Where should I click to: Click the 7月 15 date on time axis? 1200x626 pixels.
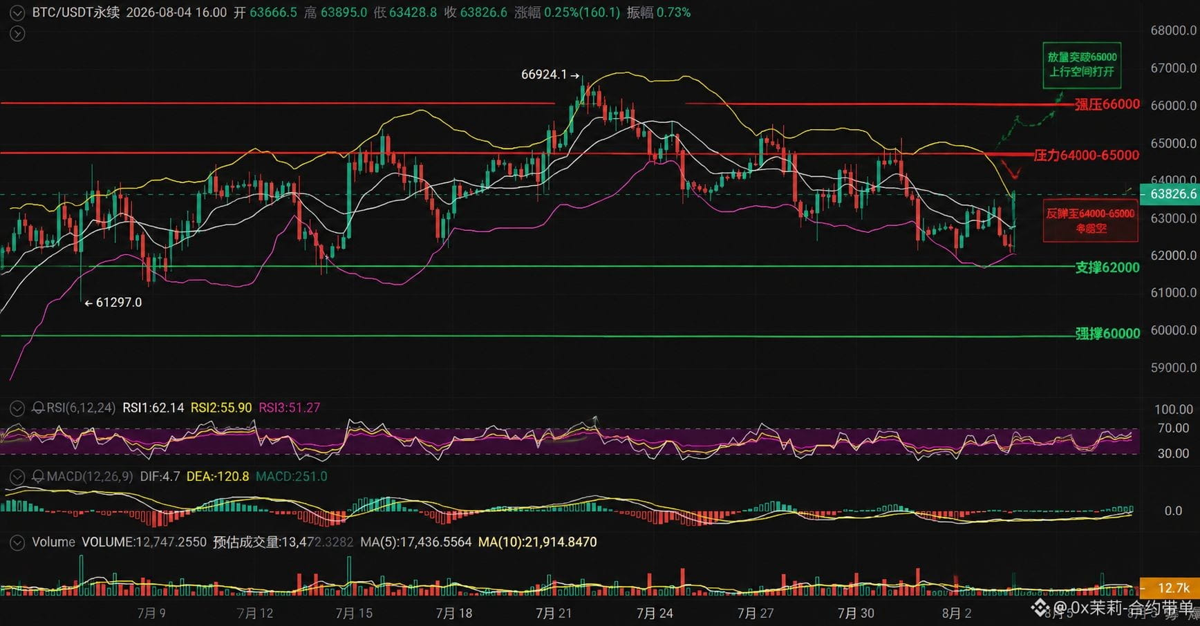point(354,614)
